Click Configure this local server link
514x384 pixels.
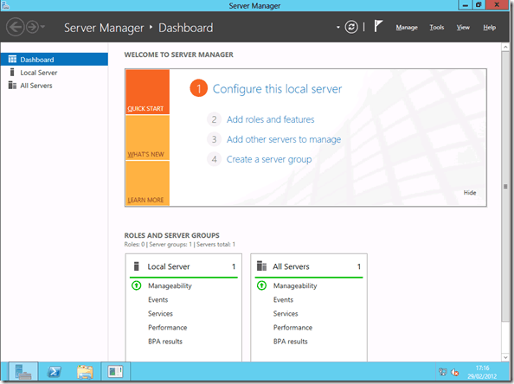click(277, 89)
